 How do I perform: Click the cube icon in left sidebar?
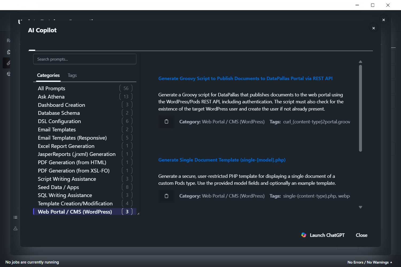pos(9,74)
